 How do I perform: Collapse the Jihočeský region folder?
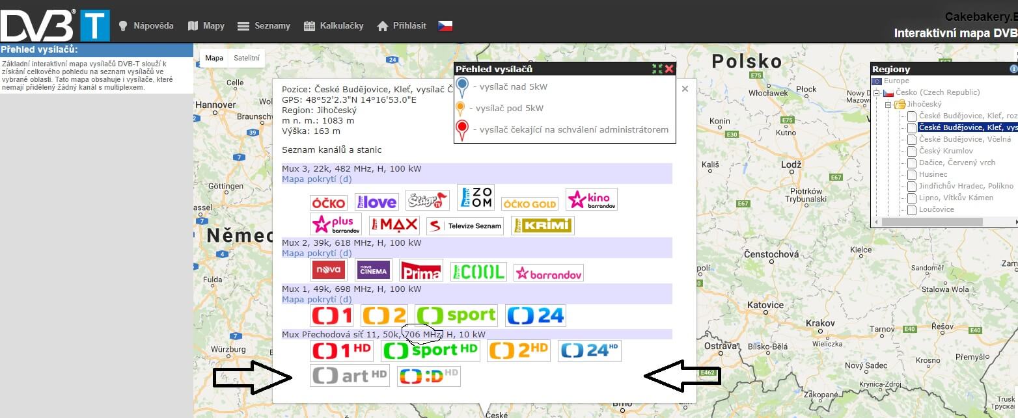point(888,105)
